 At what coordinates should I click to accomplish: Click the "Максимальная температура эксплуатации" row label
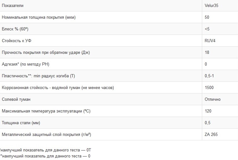coord(46,111)
